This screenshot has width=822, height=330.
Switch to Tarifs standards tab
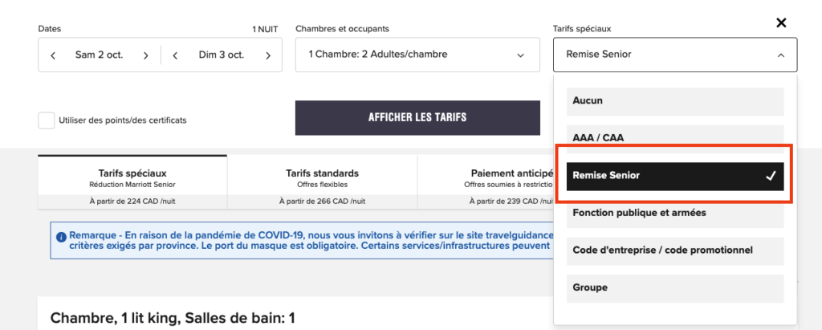click(322, 178)
